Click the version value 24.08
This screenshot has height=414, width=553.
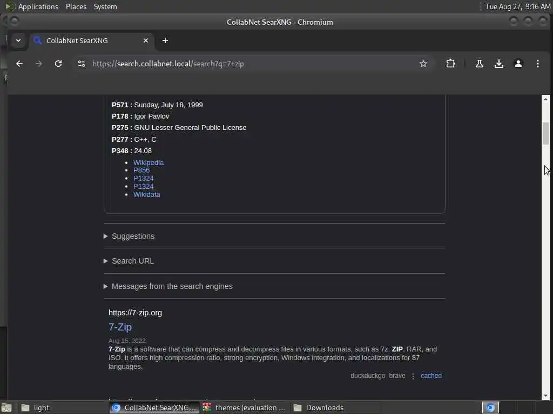point(143,151)
